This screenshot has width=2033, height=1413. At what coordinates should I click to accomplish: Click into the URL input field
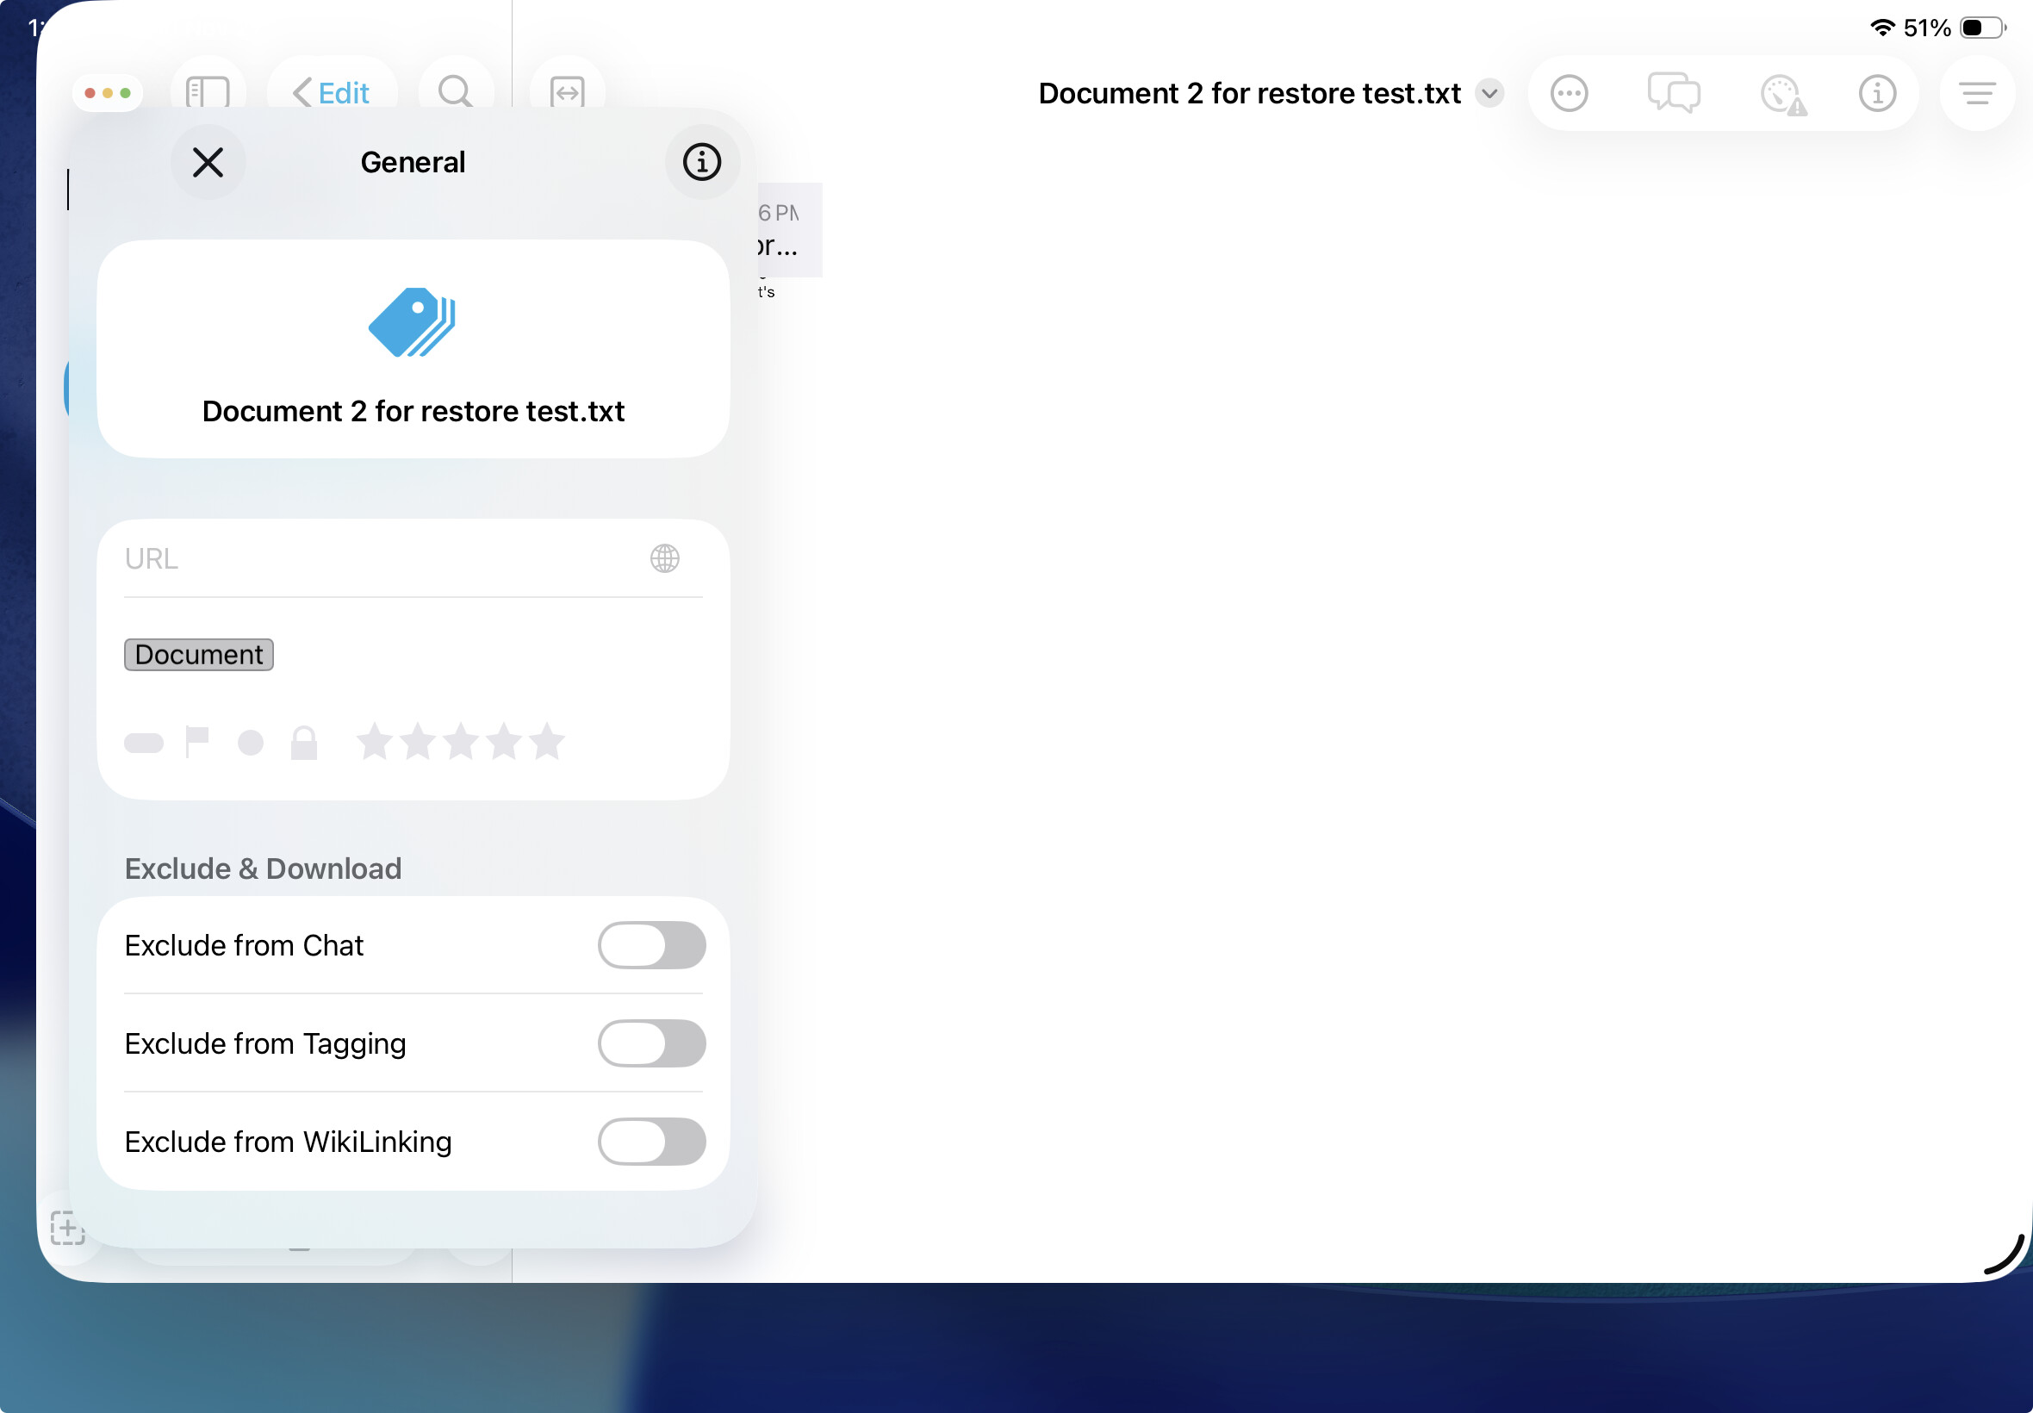click(381, 558)
